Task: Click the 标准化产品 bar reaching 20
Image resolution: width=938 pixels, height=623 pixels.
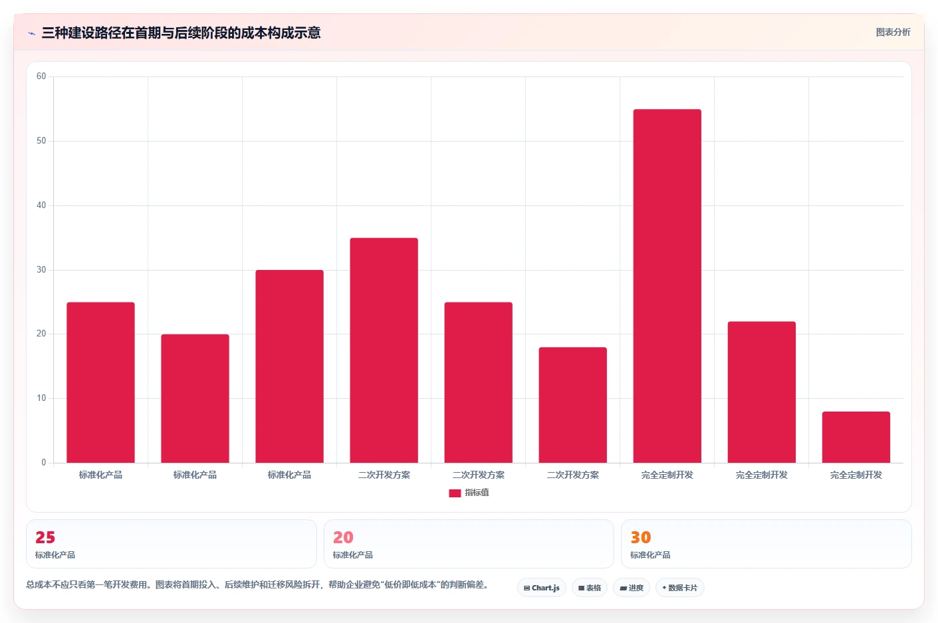Action: 195,398
